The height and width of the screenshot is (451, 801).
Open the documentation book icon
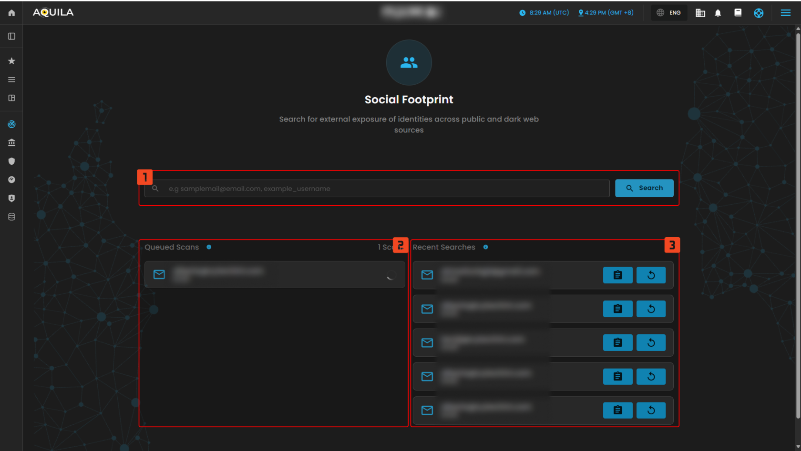pyautogui.click(x=738, y=13)
